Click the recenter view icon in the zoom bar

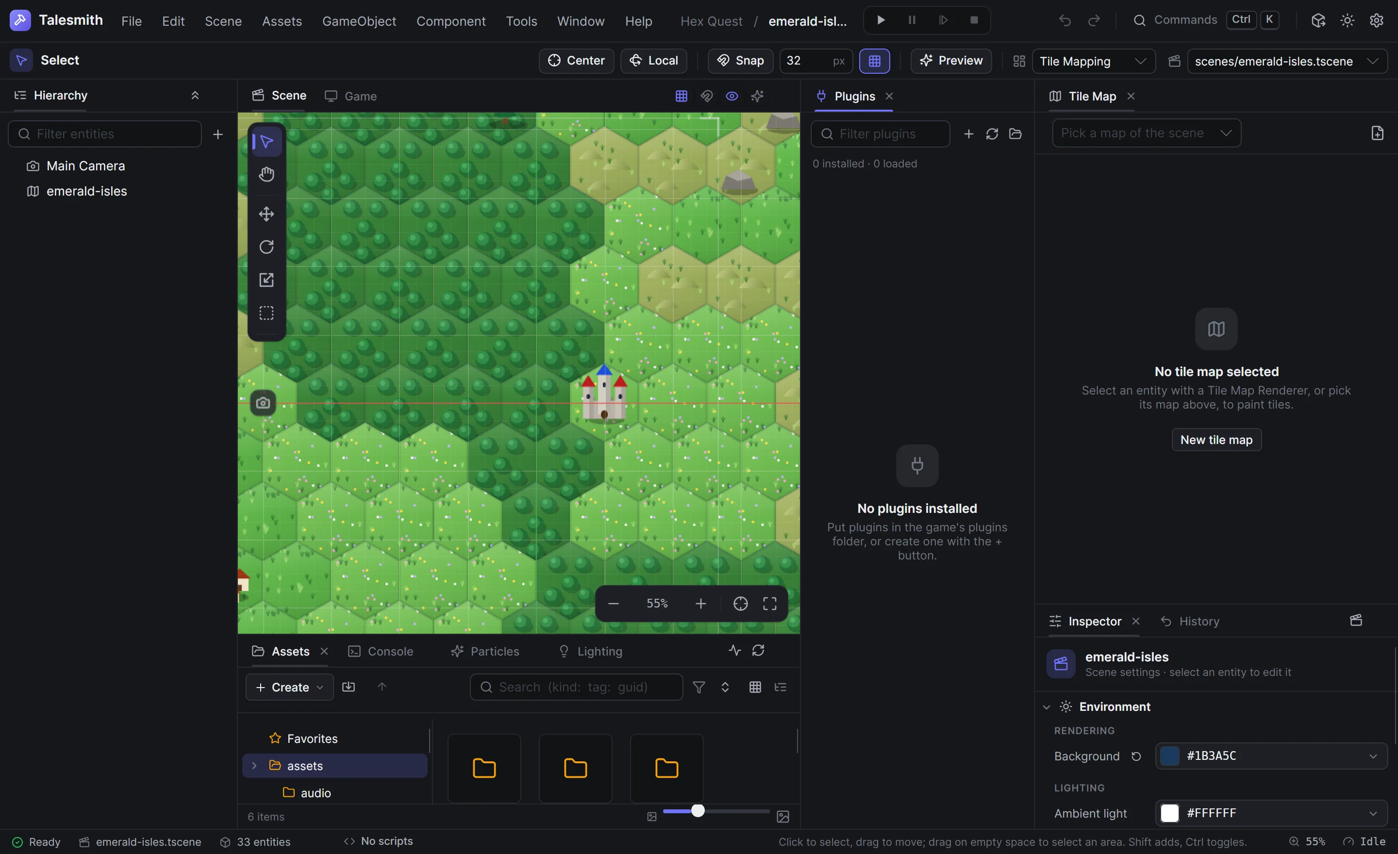point(740,603)
